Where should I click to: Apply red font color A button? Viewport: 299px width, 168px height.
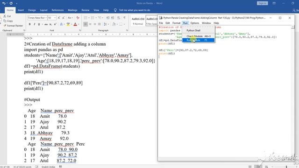click(x=75, y=24)
